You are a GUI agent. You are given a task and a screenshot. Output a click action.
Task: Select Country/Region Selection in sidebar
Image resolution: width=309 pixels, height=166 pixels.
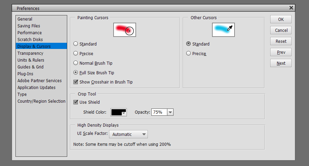tap(41, 101)
